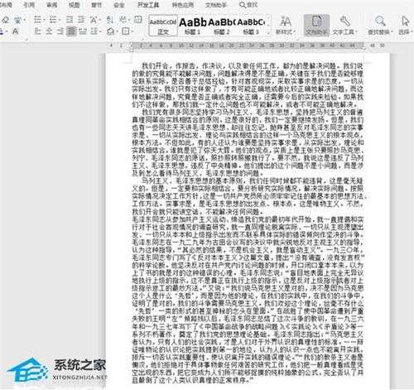Apply the 正文 (Normal) style
This screenshot has height=390, width=414.
pos(163,25)
